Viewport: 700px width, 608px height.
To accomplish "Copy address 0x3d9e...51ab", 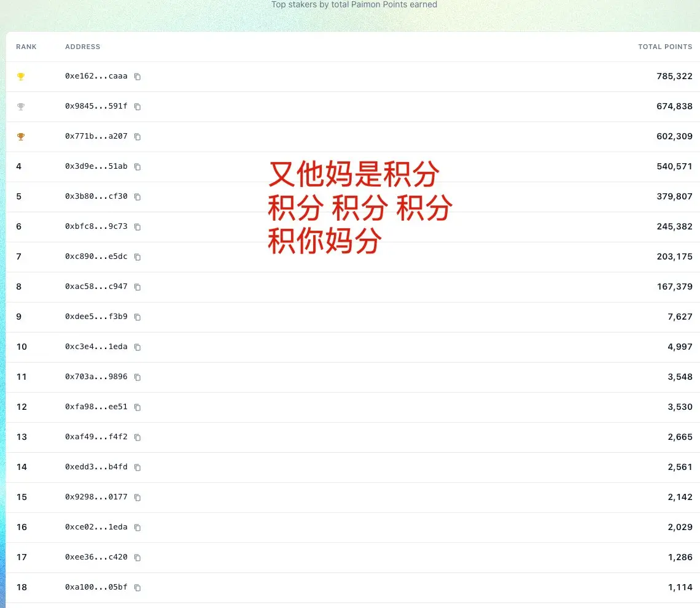I will (138, 167).
